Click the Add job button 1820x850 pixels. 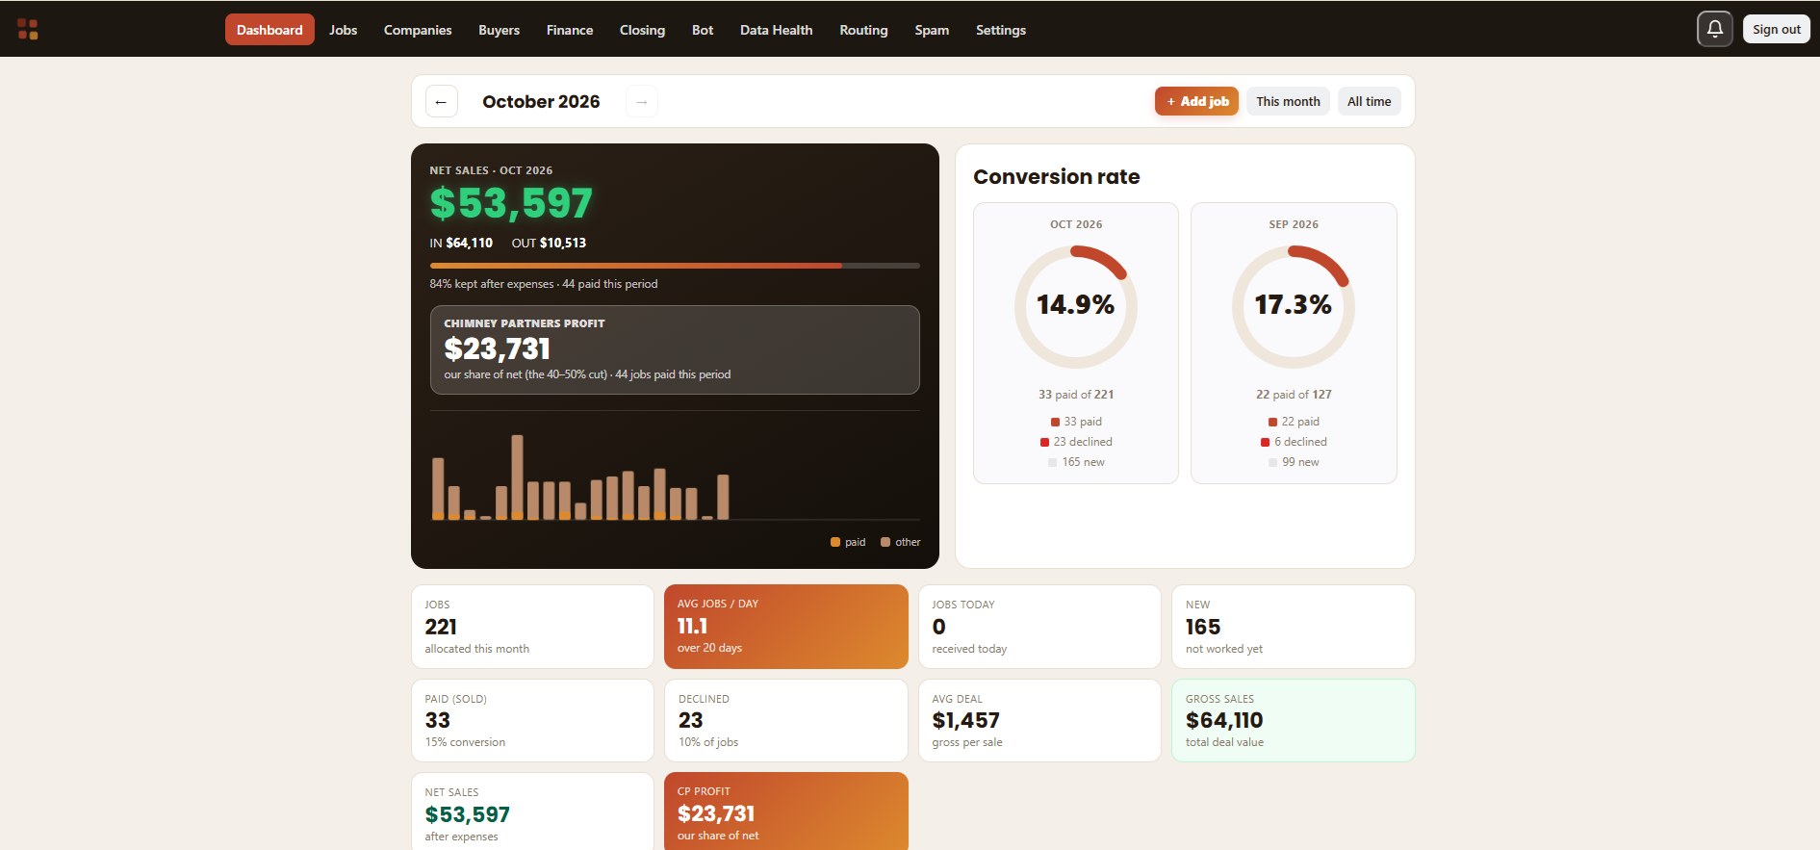coord(1196,101)
